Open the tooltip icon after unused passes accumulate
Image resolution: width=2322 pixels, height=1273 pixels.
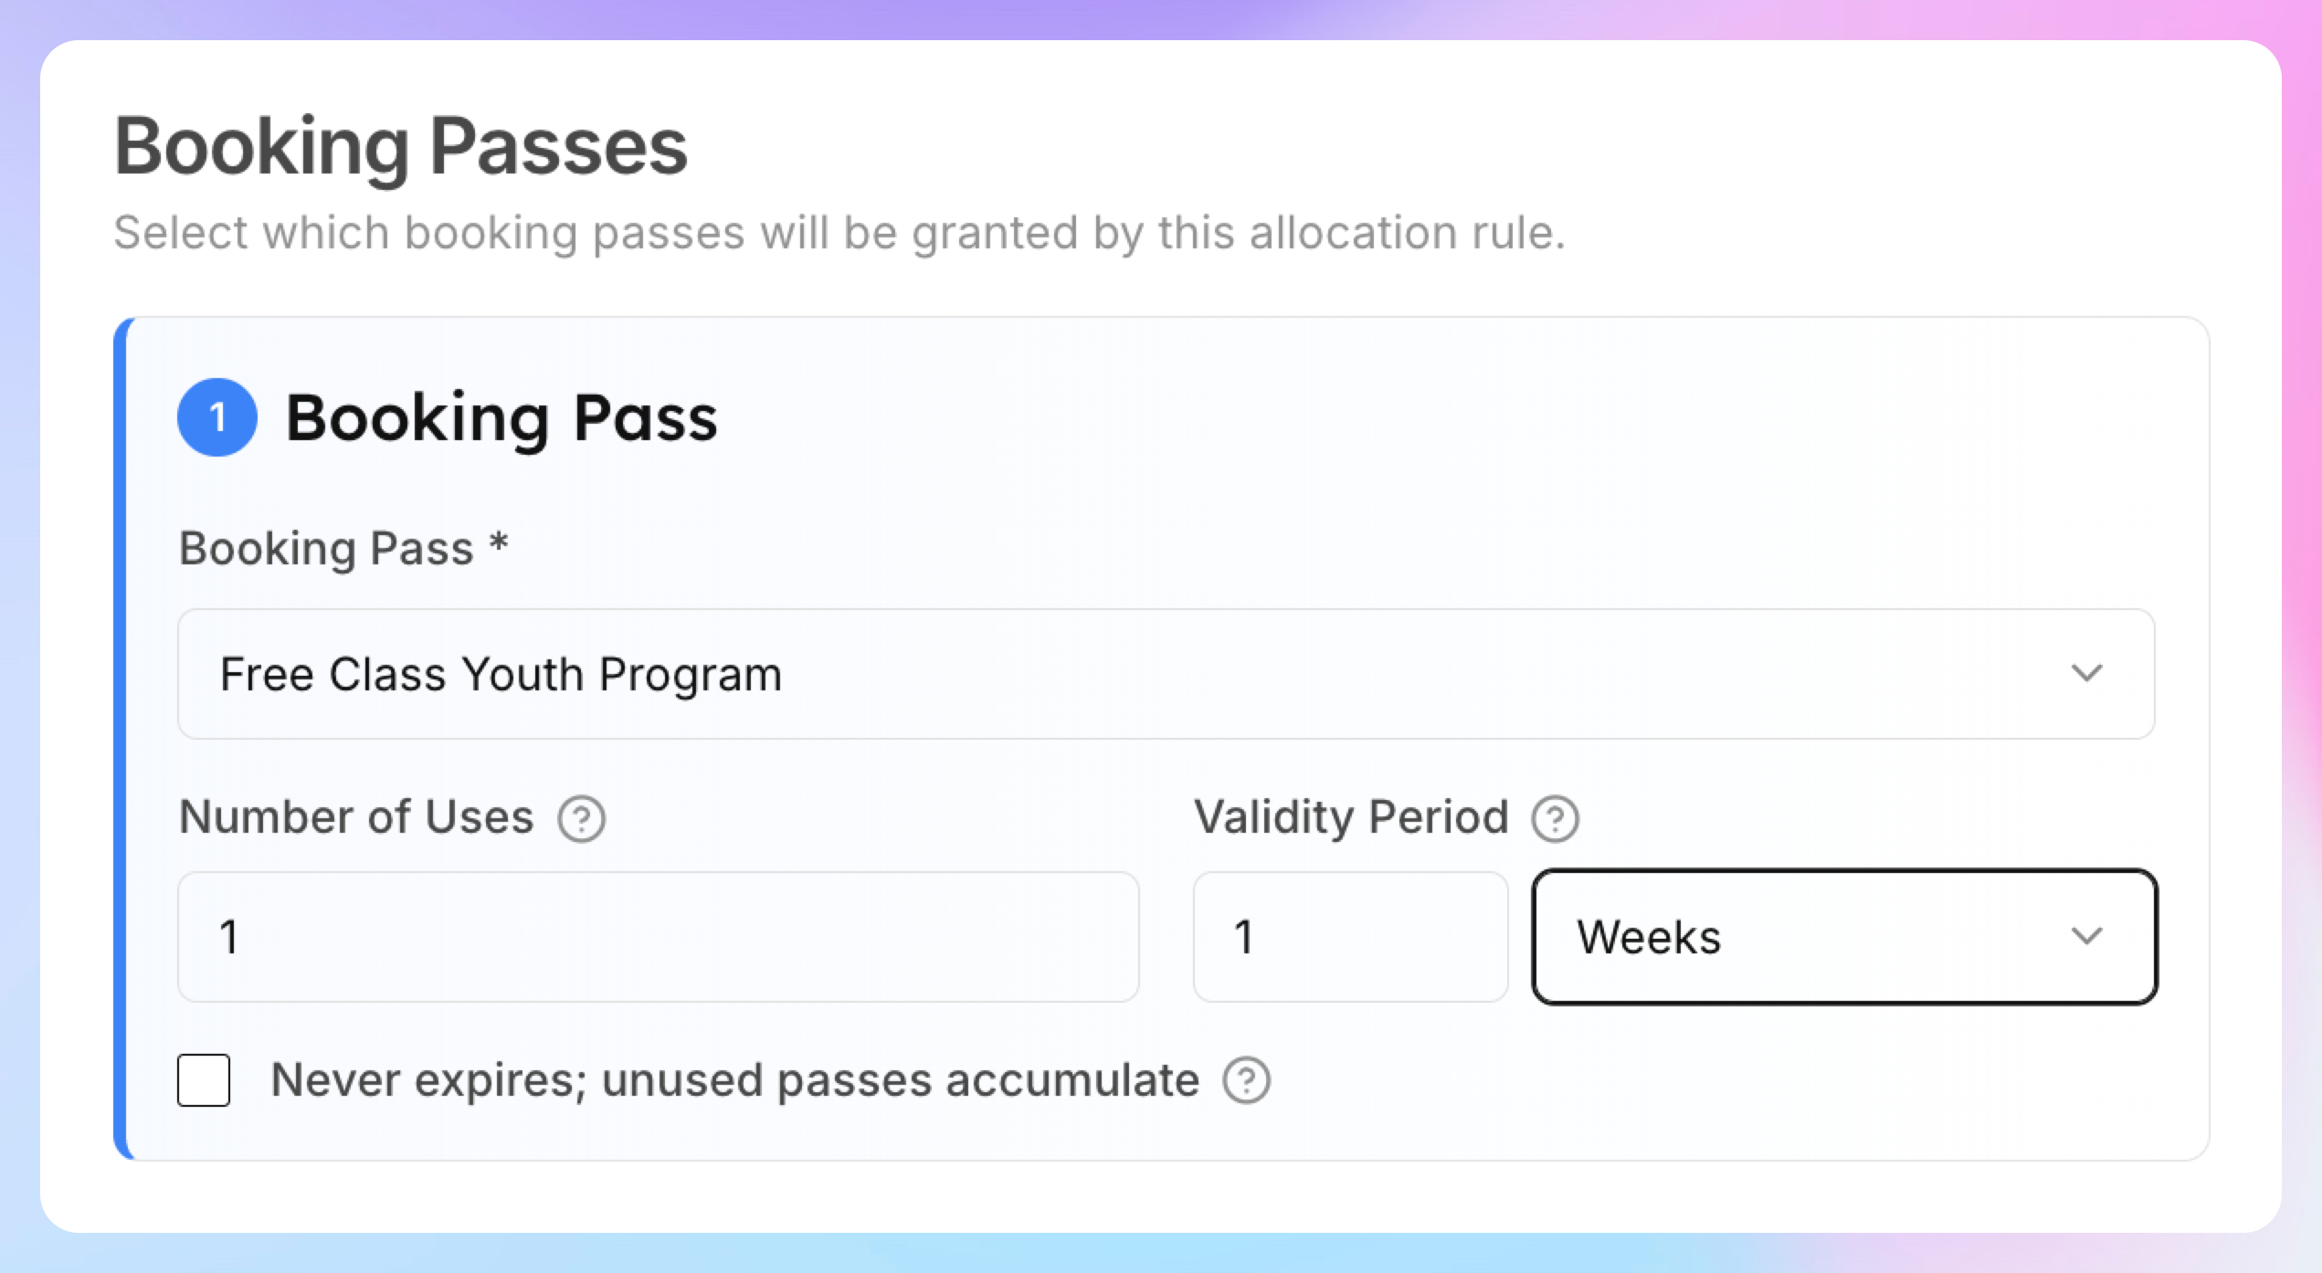pos(1247,1080)
